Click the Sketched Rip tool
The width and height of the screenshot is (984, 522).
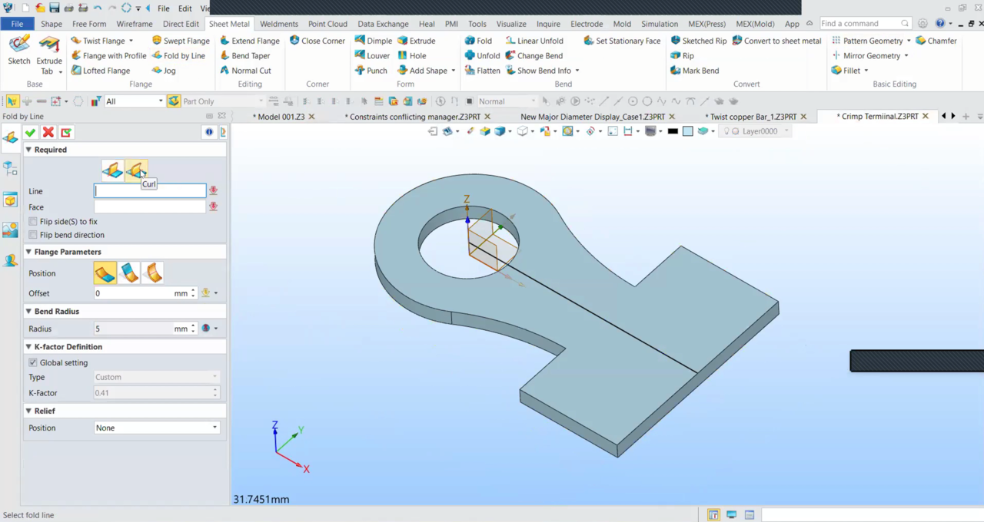tap(697, 41)
